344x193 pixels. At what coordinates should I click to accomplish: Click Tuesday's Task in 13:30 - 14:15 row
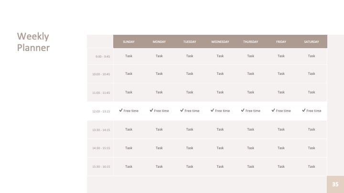tap(190, 129)
